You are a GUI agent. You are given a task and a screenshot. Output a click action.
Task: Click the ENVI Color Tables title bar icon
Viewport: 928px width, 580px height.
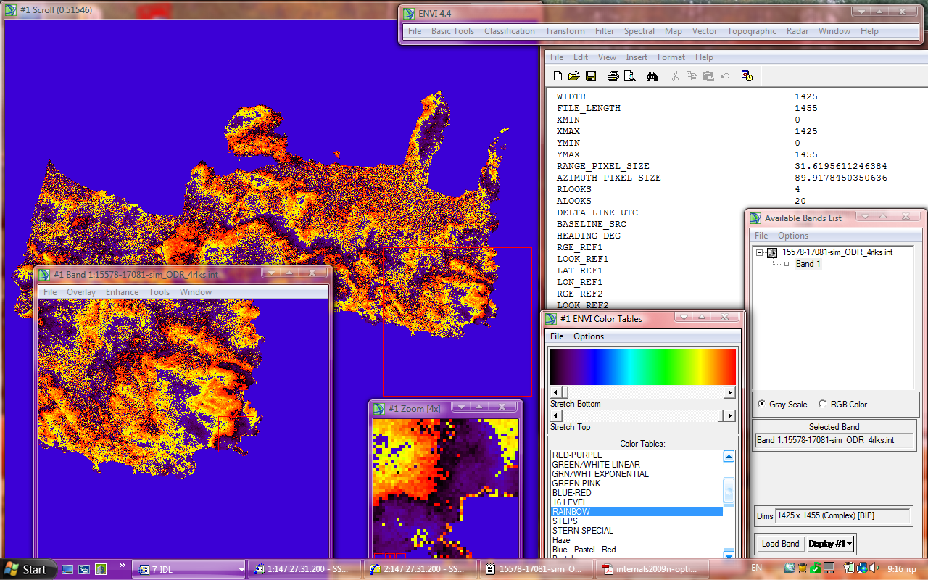[x=551, y=318]
